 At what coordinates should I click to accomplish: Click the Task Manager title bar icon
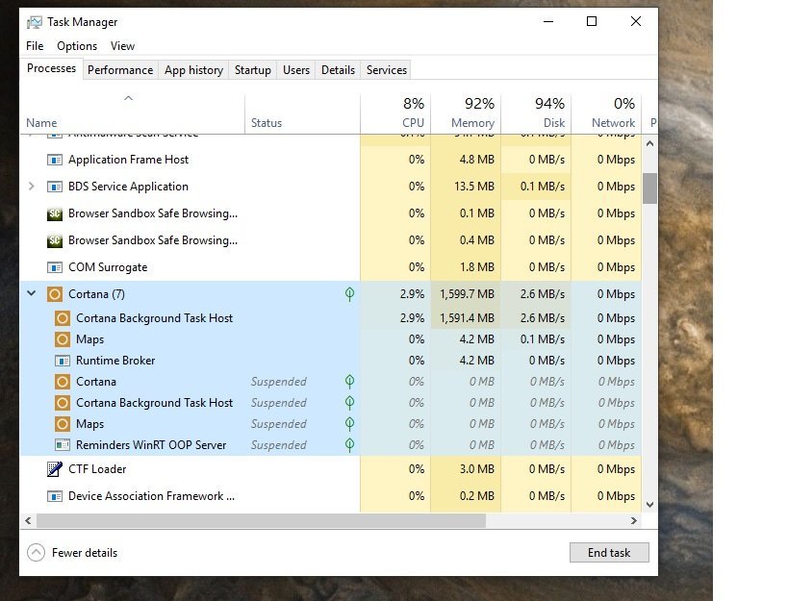tap(35, 22)
